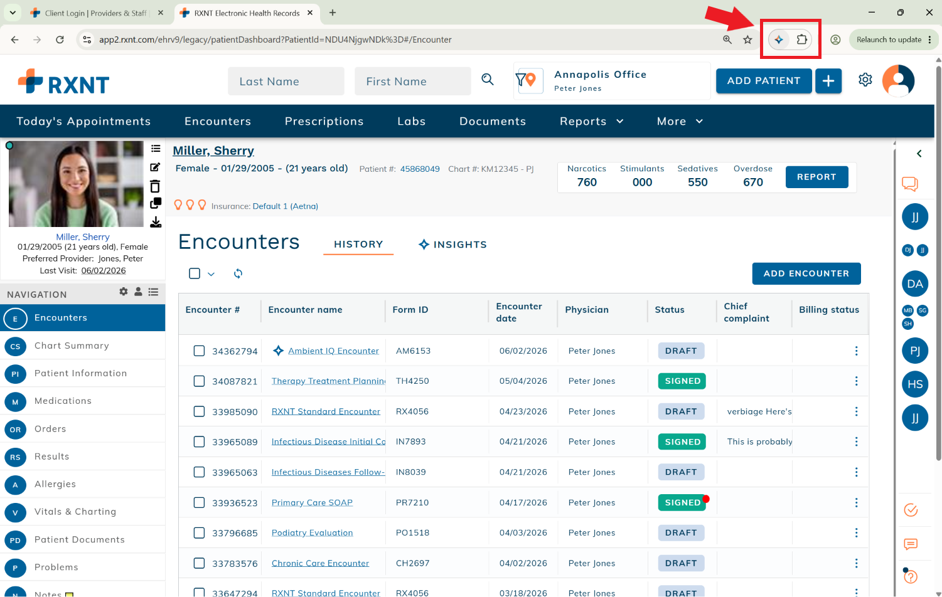The height and width of the screenshot is (597, 942).
Task: Open the Labs menu item
Action: coord(411,121)
